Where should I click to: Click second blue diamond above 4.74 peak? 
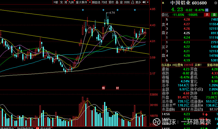coord(103,10)
